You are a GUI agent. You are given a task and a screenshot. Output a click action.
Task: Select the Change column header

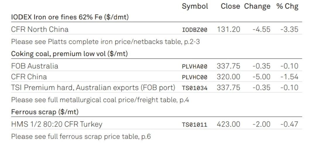257,6
